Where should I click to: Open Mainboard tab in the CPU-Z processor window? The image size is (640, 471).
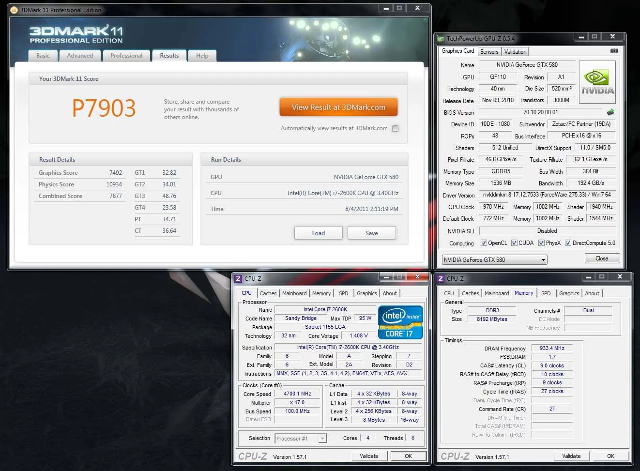tap(294, 293)
